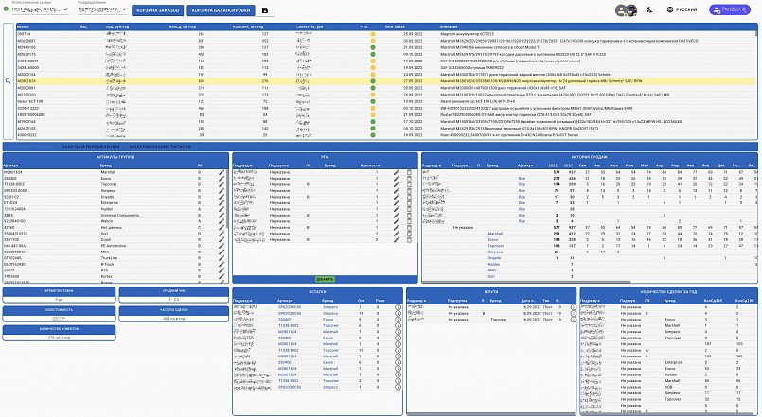The width and height of the screenshot is (762, 417).
Task: Click the save (floppy disk) icon
Action: [265, 10]
